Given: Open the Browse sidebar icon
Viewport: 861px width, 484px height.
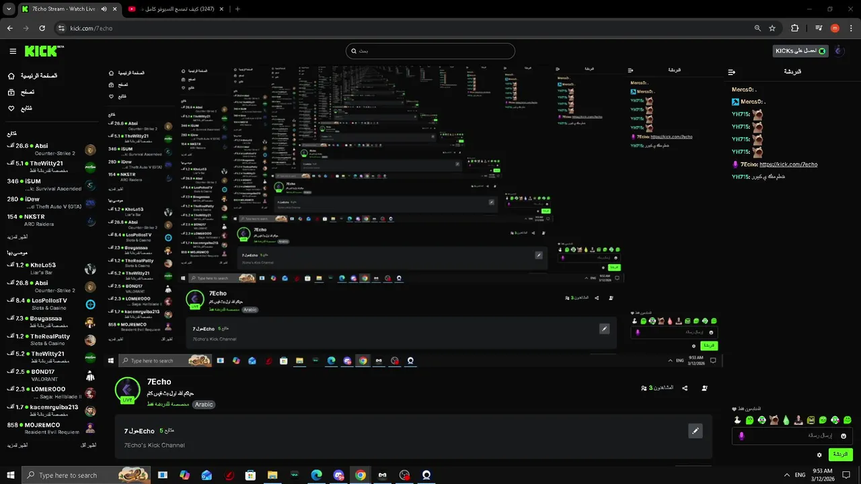Looking at the screenshot, I should point(11,92).
